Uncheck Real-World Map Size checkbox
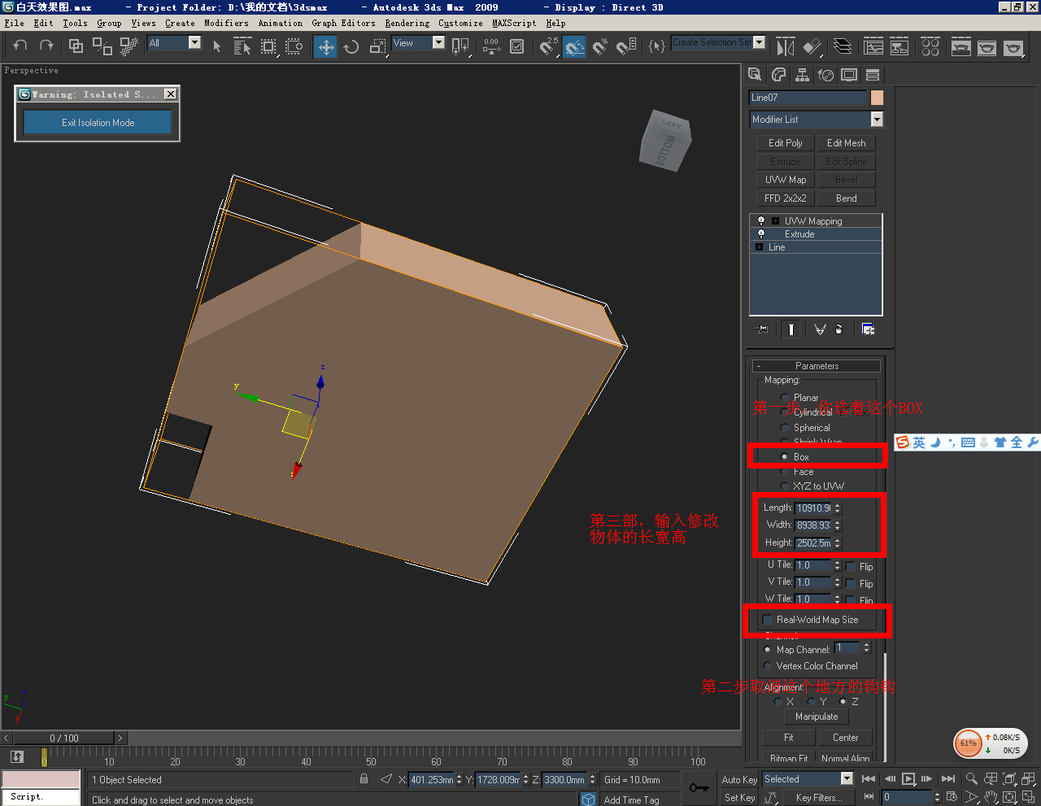The height and width of the screenshot is (806, 1041). pos(767,620)
